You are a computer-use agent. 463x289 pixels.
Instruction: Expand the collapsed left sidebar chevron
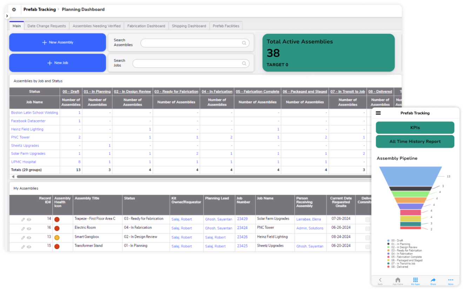click(x=7, y=15)
